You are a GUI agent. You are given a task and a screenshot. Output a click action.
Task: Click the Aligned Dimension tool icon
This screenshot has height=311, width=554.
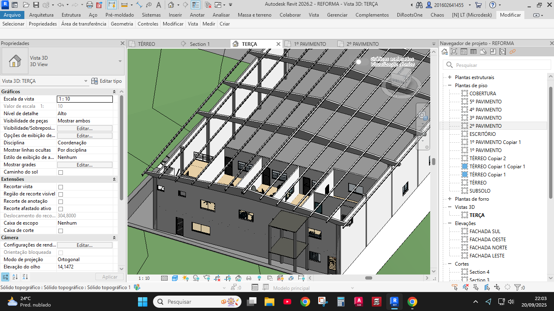[x=124, y=5]
